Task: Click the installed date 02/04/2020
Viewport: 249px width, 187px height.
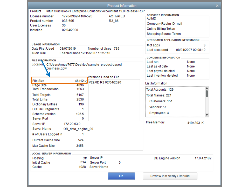Action: click(x=70, y=30)
